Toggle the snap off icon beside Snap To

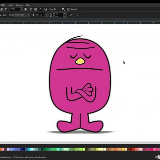(46, 9)
